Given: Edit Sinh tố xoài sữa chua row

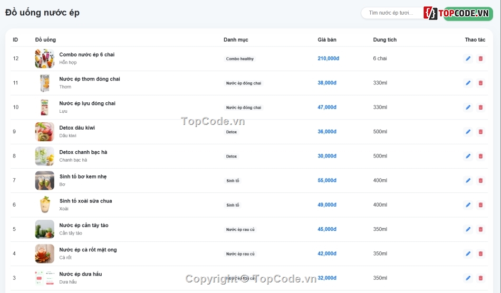Looking at the screenshot, I should point(468,205).
